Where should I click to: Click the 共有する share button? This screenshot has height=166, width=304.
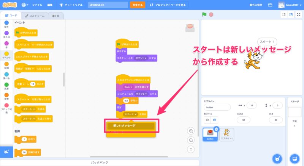pyautogui.click(x=137, y=5)
